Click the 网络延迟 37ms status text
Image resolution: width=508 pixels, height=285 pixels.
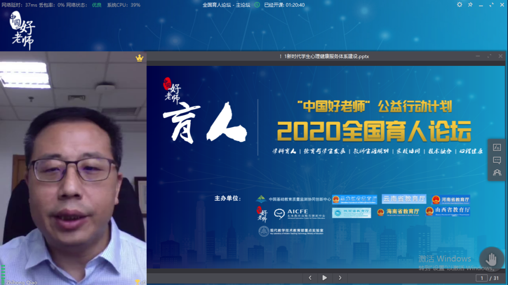pyautogui.click(x=19, y=5)
